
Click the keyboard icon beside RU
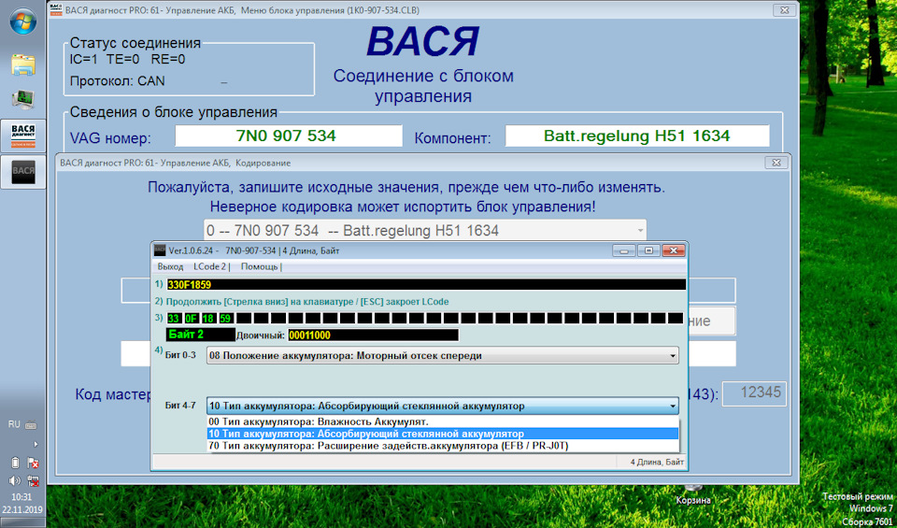(31, 425)
